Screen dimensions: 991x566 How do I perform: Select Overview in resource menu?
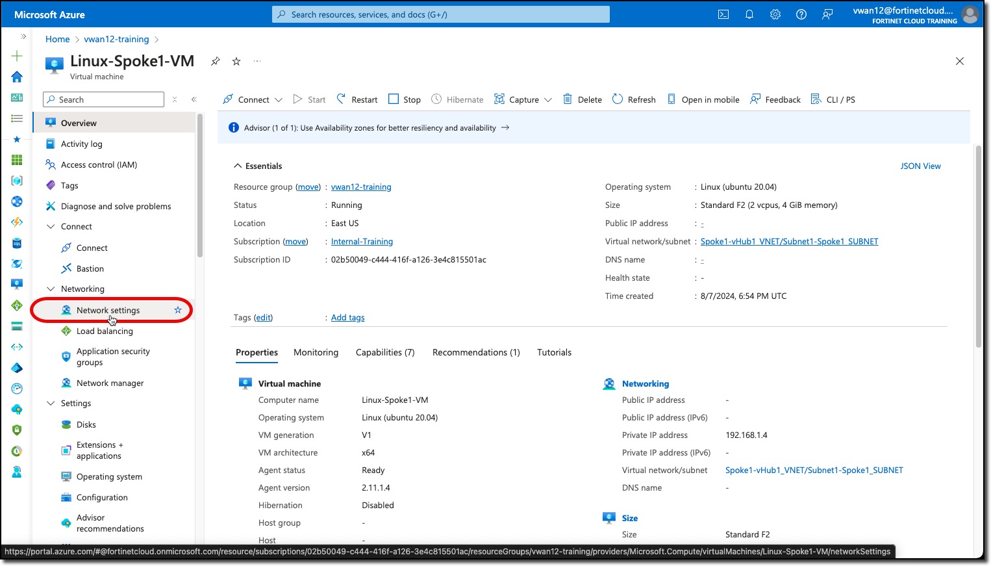pyautogui.click(x=114, y=123)
